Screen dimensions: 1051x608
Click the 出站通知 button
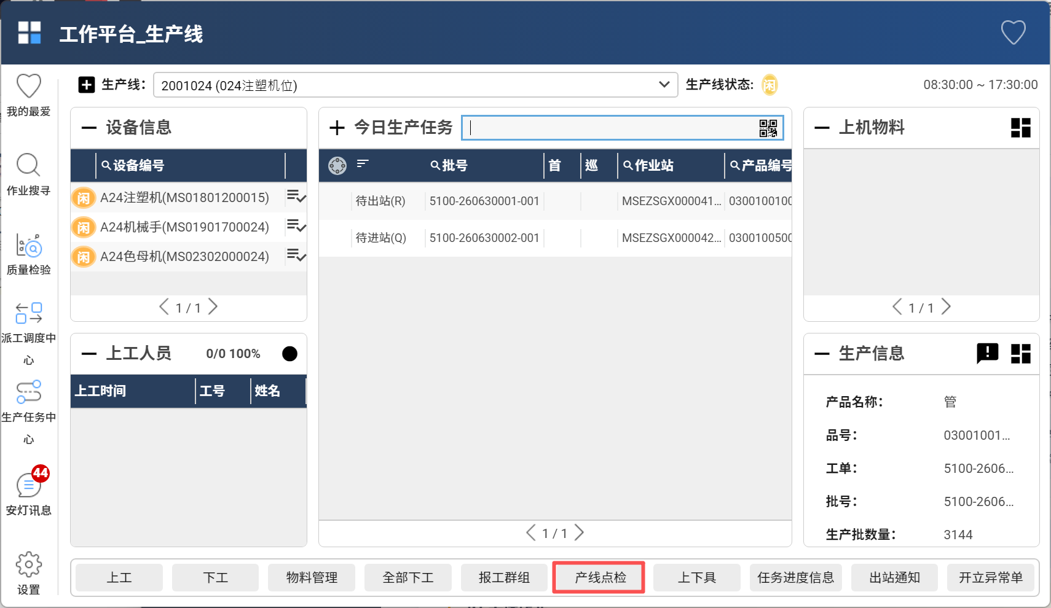[894, 577]
